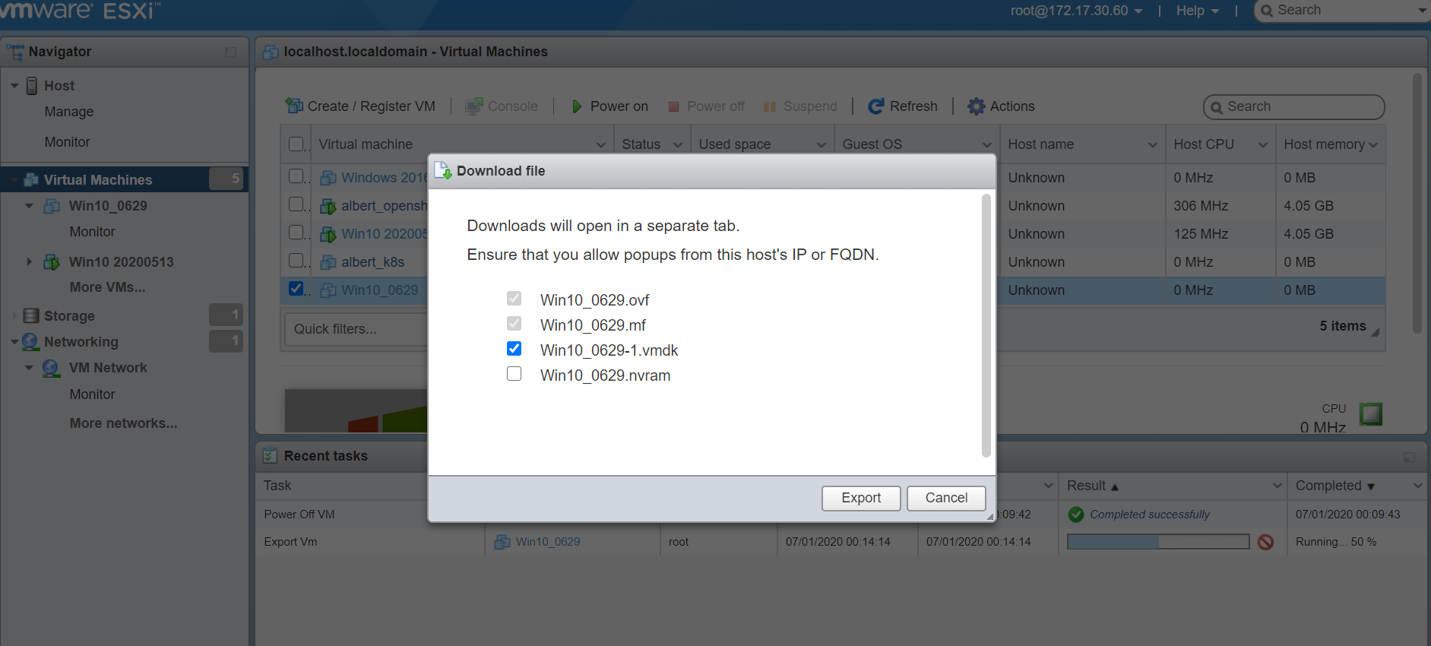Click the main panel vertical scrollbar
Image resolution: width=1431 pixels, height=646 pixels.
click(x=1417, y=204)
